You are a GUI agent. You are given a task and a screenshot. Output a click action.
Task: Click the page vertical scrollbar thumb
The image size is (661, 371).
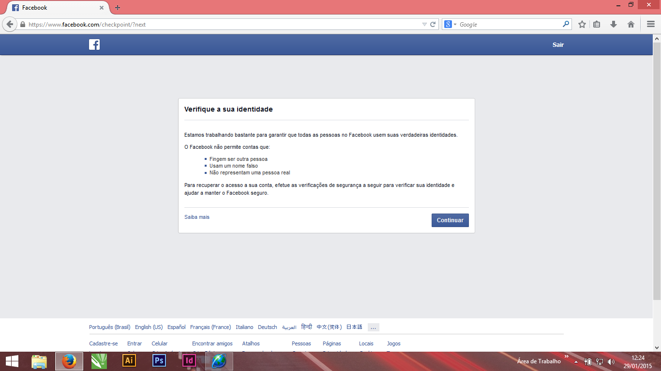click(657, 171)
